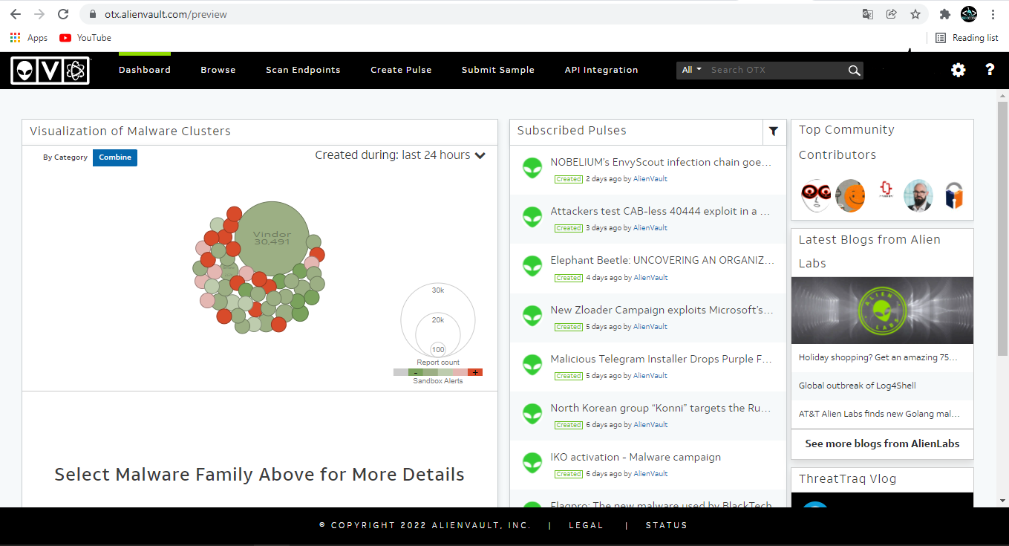This screenshot has height=546, width=1009.
Task: Click alien icon beside New Zloader Campaign pulse
Action: [532, 316]
